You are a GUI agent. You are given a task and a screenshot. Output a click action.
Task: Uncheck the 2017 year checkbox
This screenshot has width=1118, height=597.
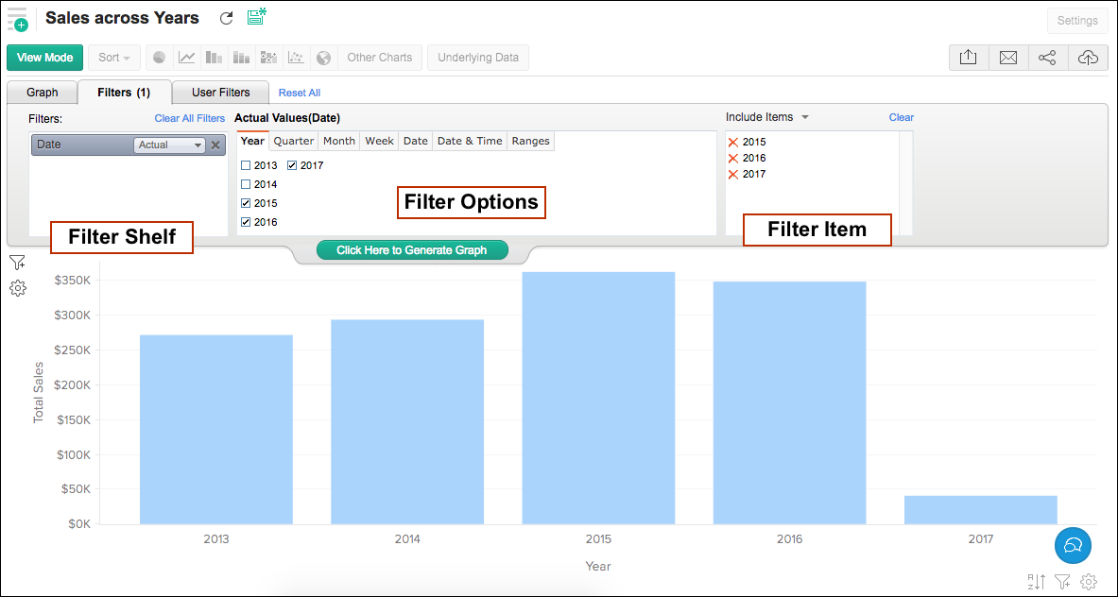tap(292, 165)
